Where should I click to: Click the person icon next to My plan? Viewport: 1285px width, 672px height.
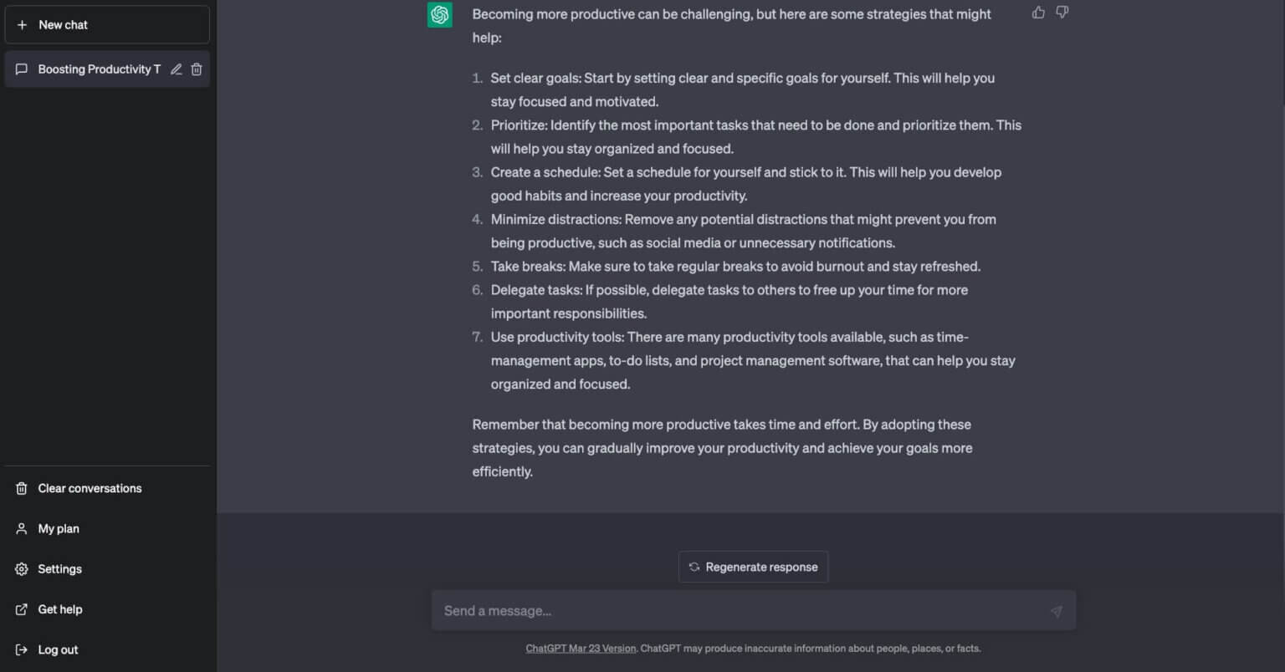click(22, 529)
